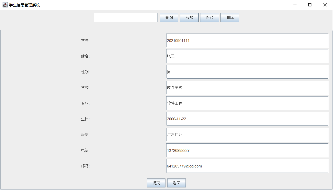Click the search text box at top
The height and width of the screenshot is (190, 333).
click(x=126, y=17)
